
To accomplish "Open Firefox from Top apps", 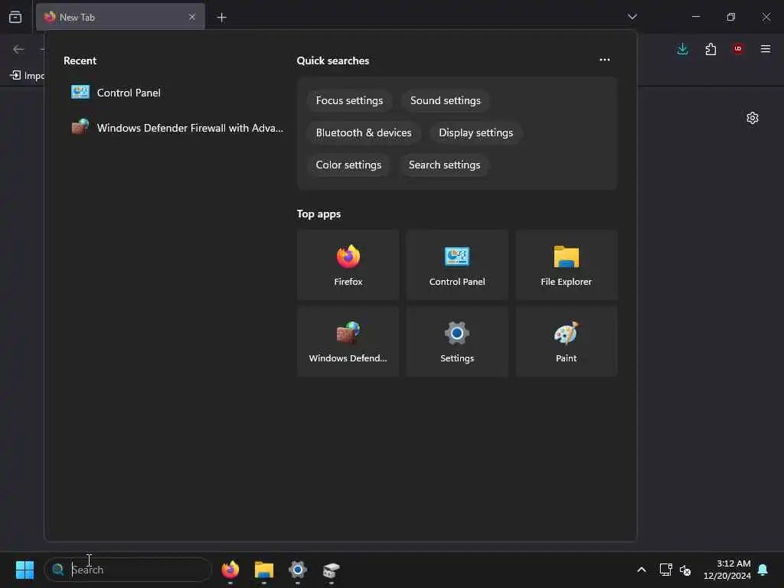I will (348, 265).
